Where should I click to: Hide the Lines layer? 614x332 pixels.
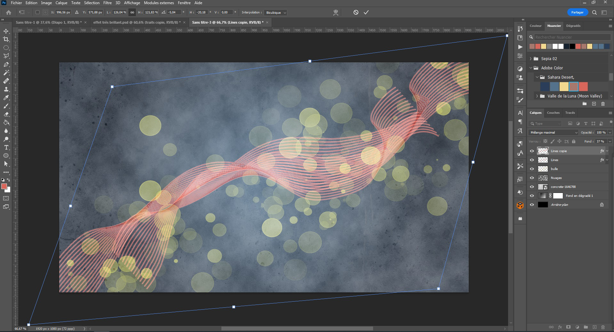click(x=532, y=160)
